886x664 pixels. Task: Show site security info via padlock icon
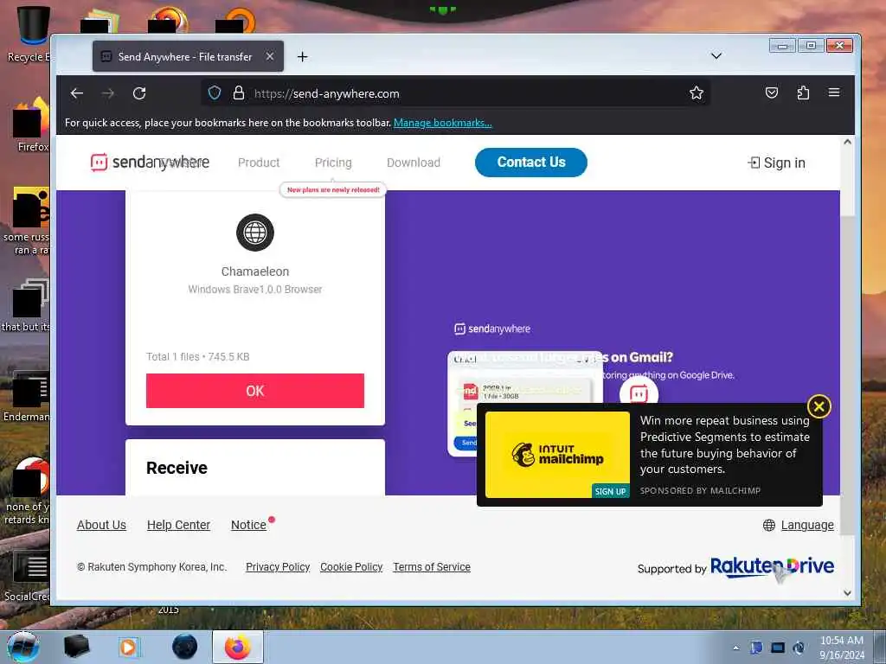(x=239, y=93)
